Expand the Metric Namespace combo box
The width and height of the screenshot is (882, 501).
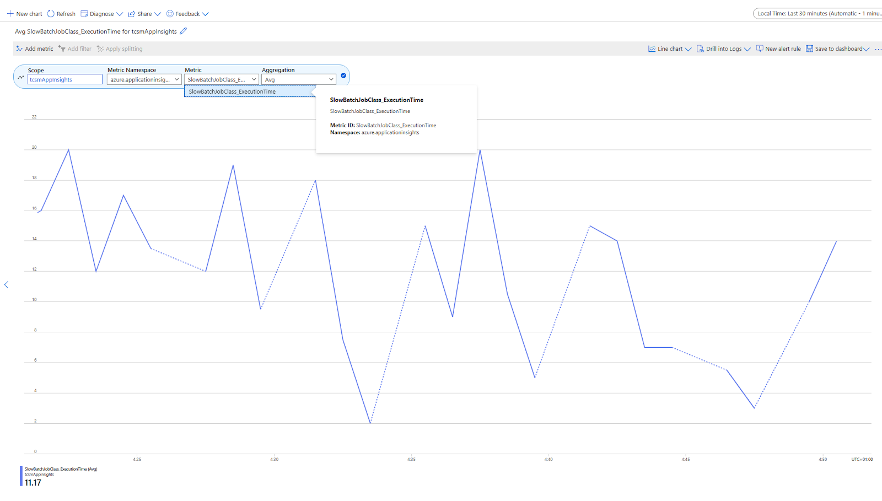[x=144, y=80]
